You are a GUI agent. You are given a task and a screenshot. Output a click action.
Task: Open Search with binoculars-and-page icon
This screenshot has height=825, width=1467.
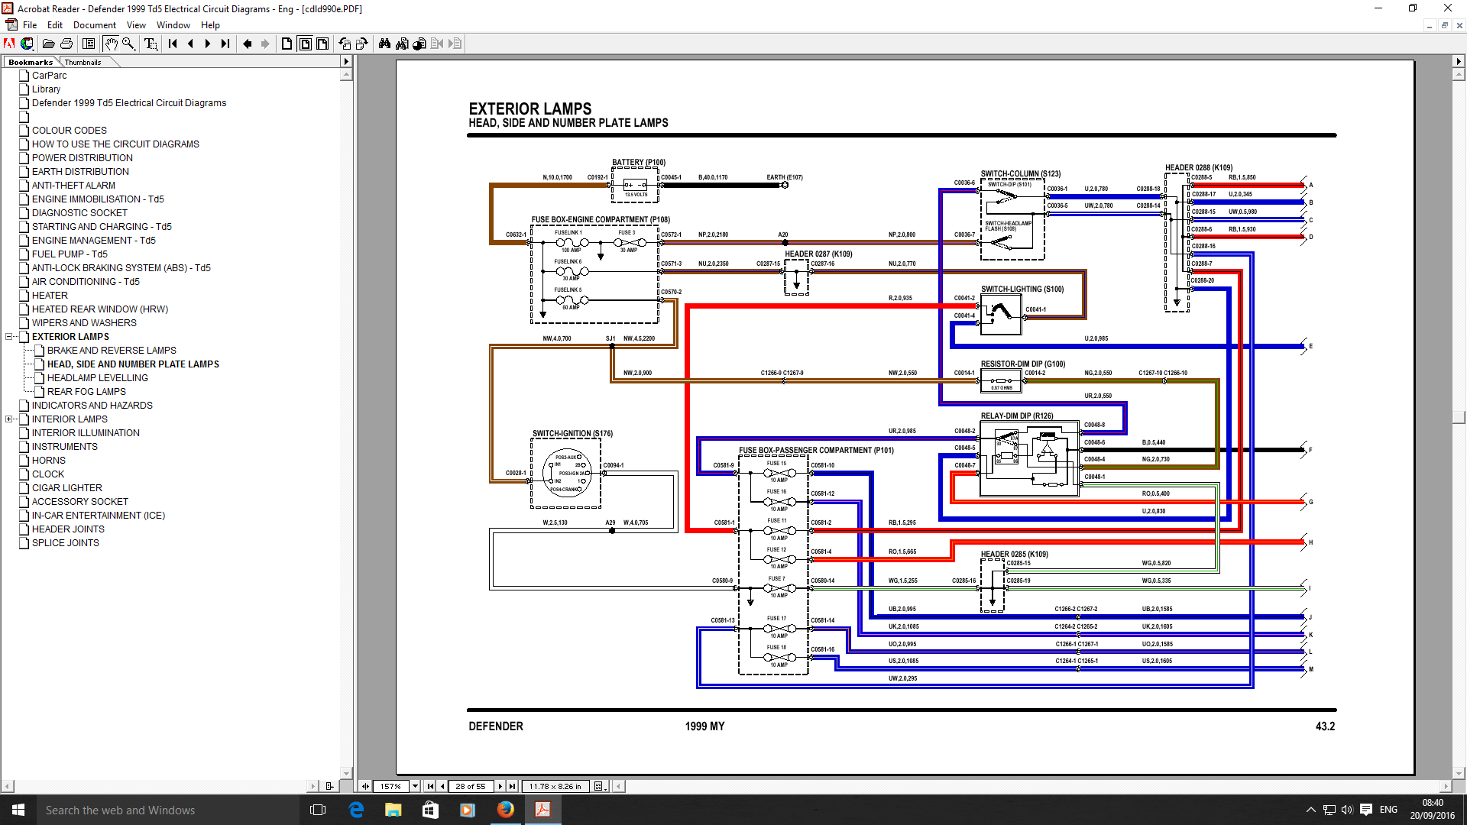coord(402,44)
